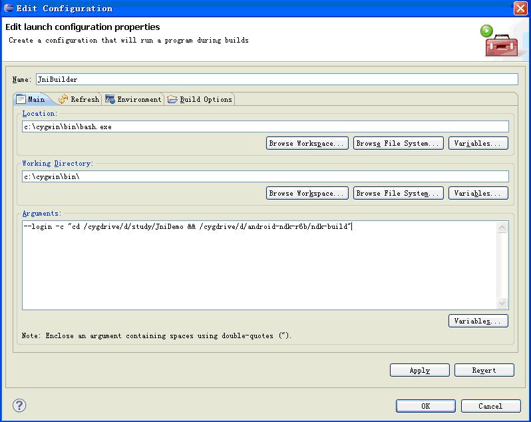Click Browse Workspace under Location
This screenshot has width=531, height=422.
(307, 143)
